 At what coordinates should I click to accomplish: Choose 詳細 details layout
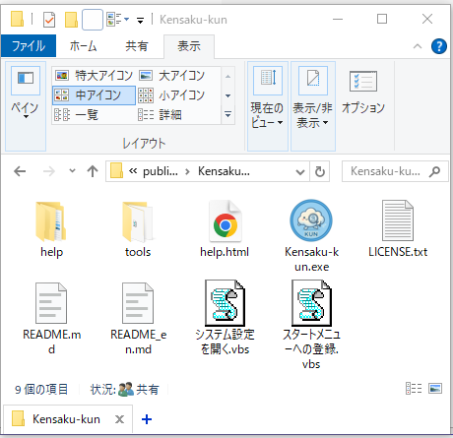click(x=160, y=115)
